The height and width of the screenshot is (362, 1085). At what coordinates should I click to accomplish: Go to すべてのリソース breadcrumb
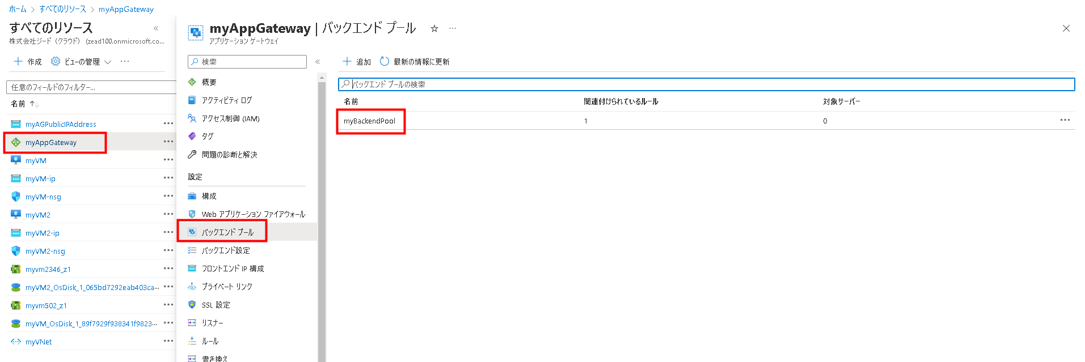62,9
